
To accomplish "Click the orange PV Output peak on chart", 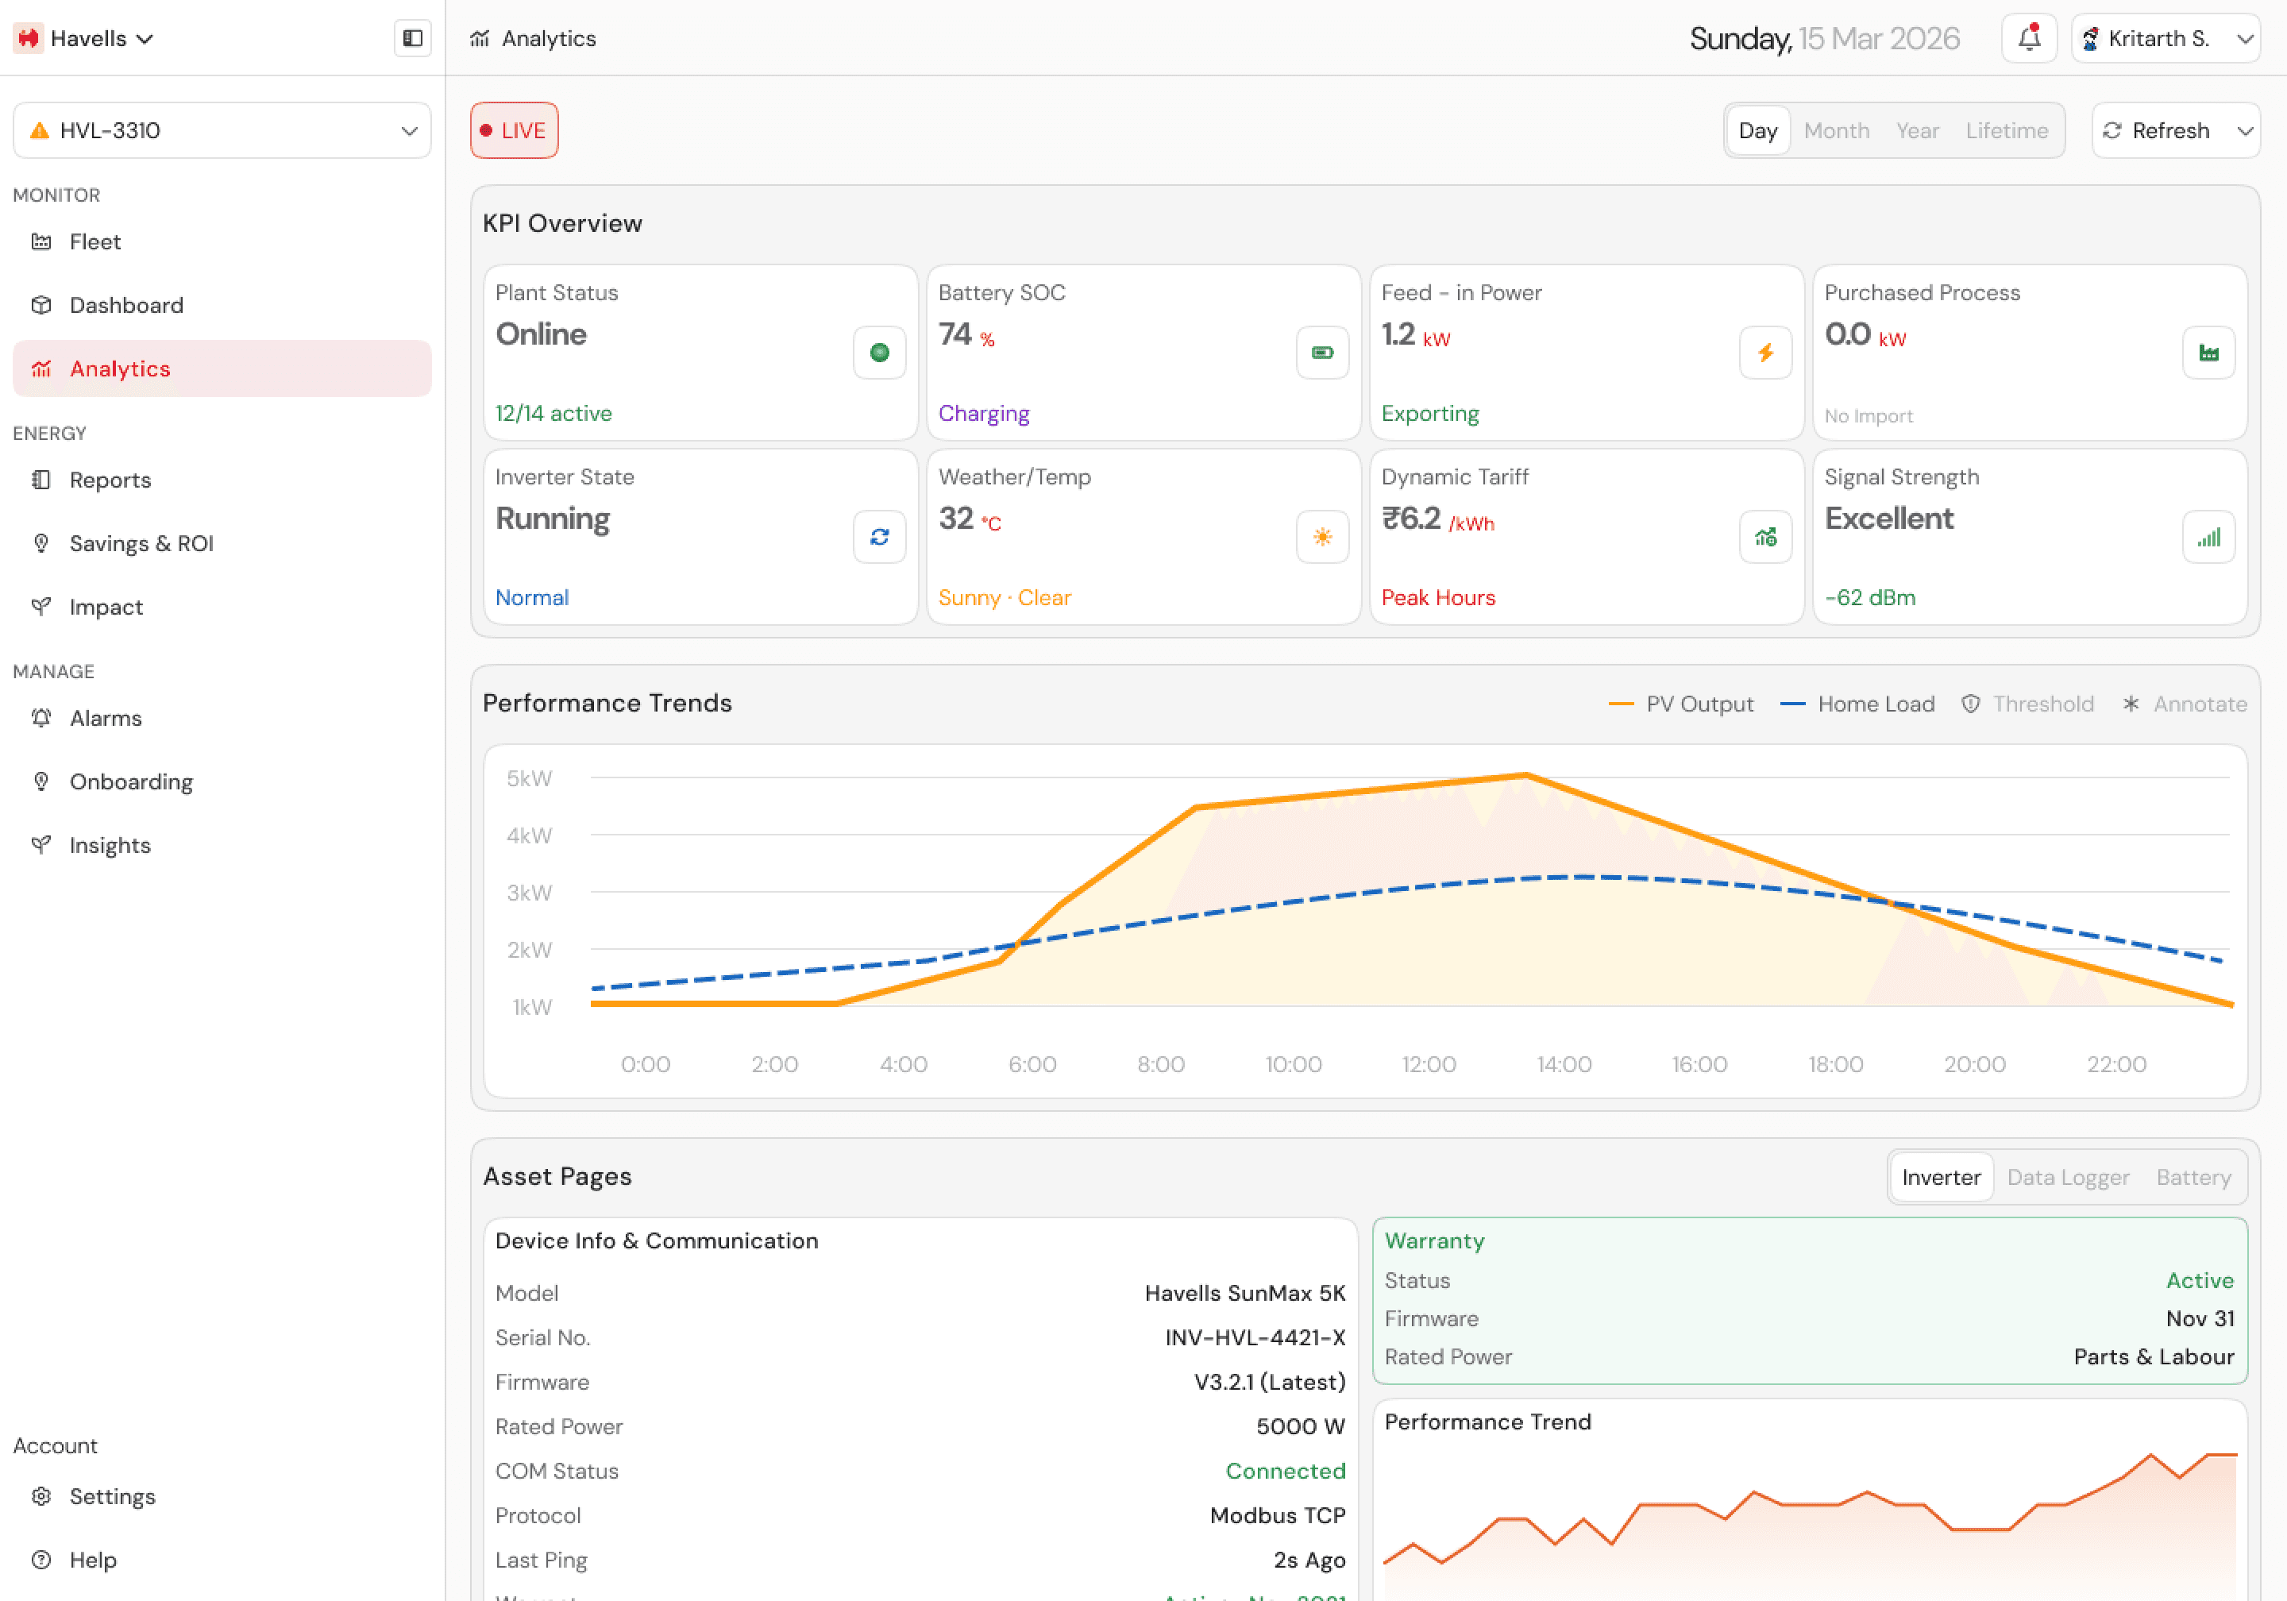I will coord(1525,775).
